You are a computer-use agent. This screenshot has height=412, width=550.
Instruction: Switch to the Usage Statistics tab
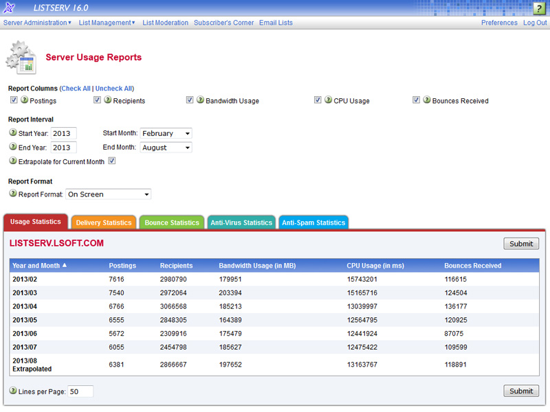36,222
